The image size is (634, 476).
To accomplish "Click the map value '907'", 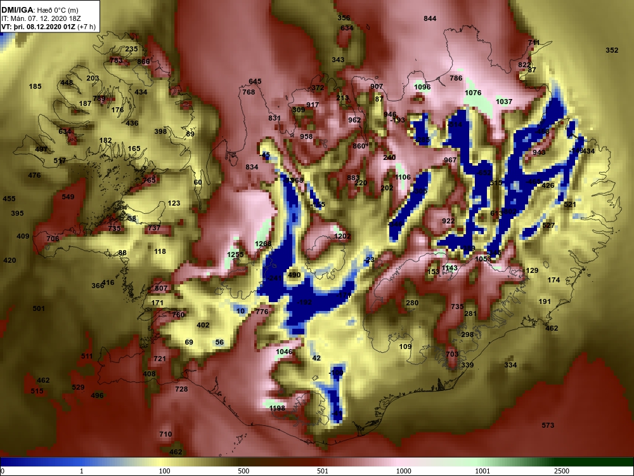I will point(377,86).
